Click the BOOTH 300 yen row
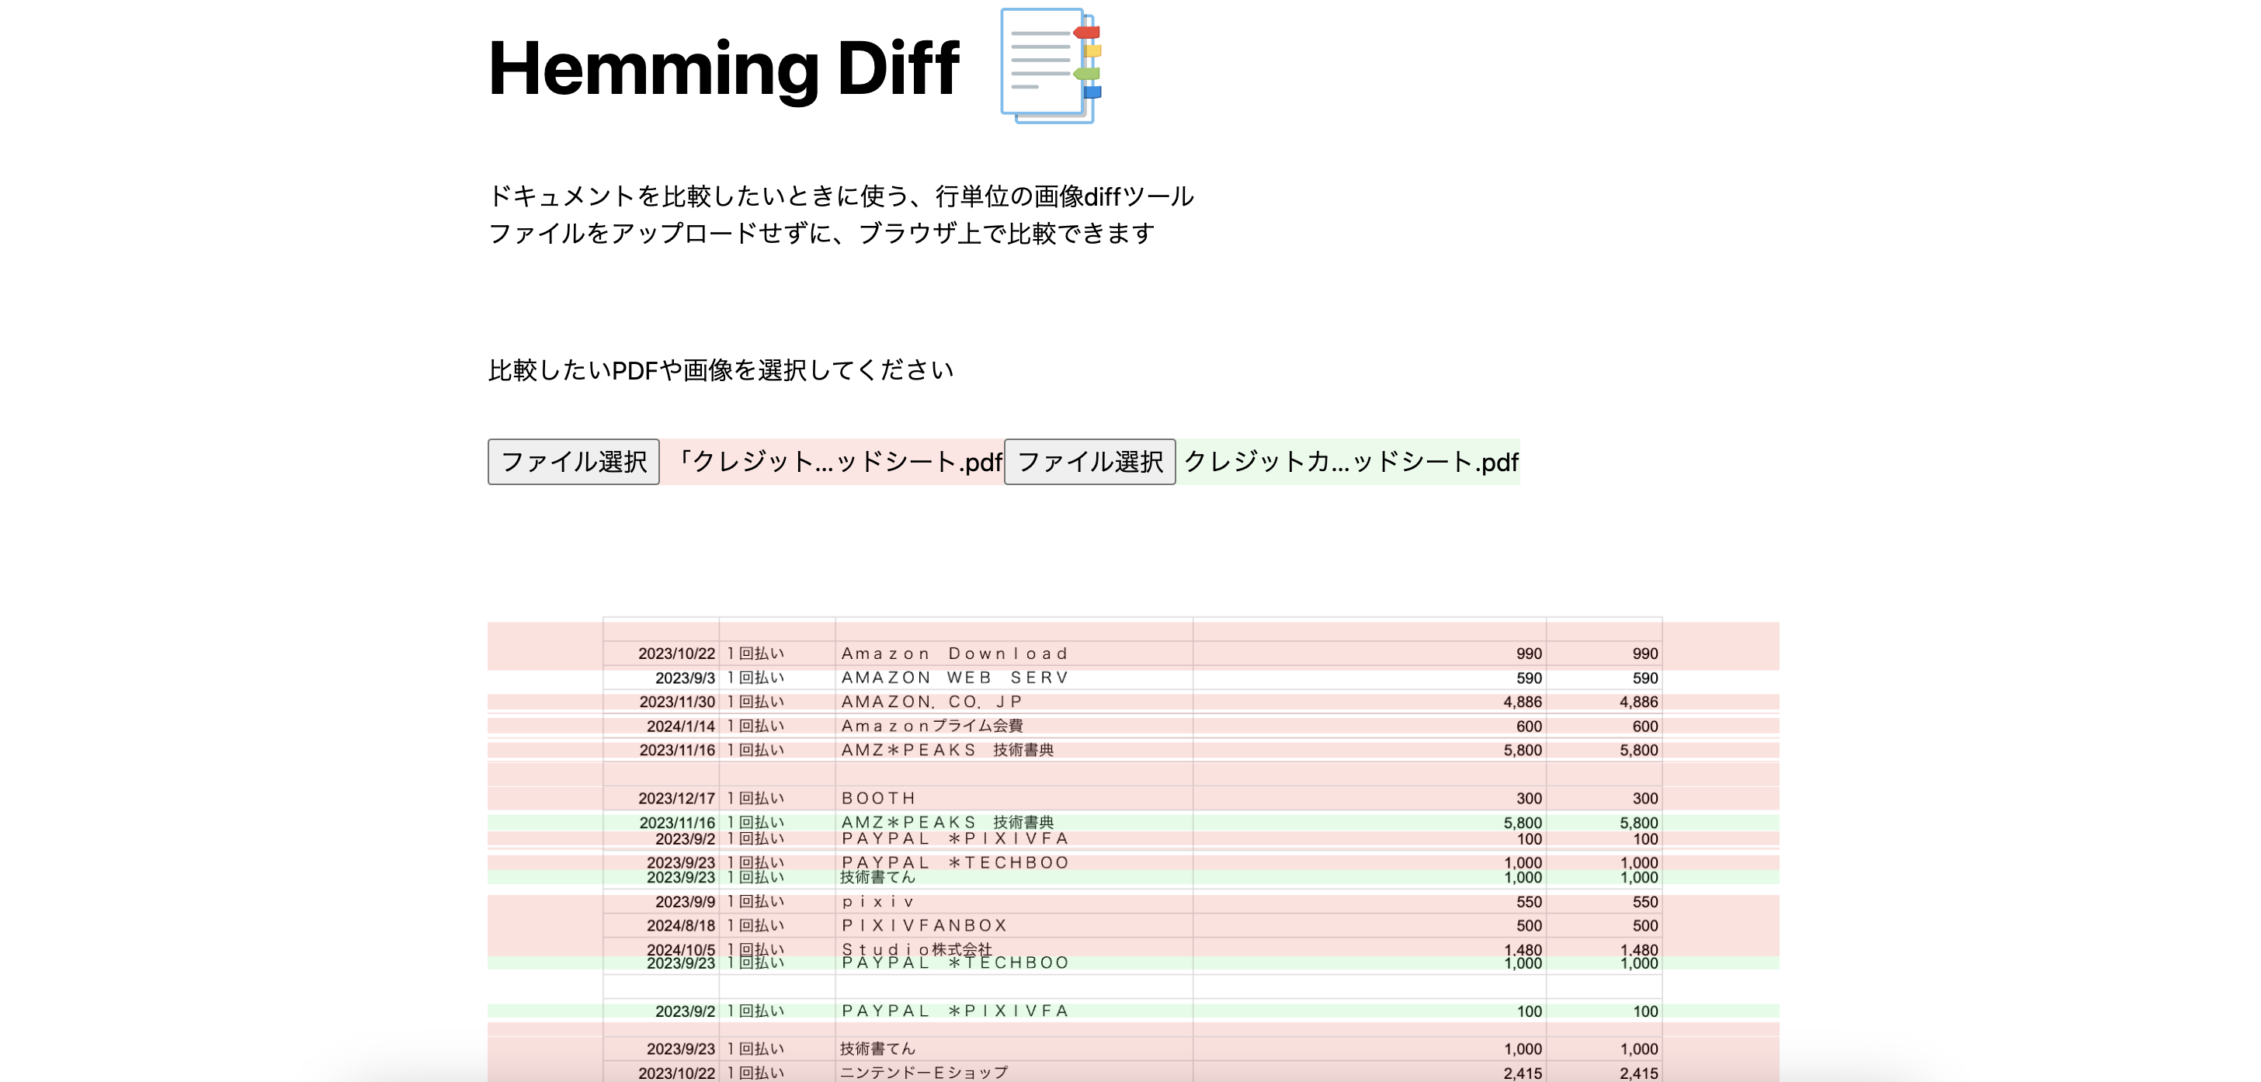The height and width of the screenshot is (1082, 2261). point(879,799)
